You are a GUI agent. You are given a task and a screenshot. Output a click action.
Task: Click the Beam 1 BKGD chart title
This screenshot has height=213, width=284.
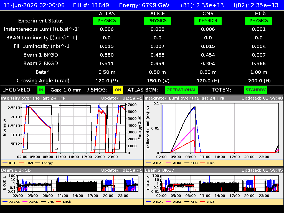(x=16, y=170)
